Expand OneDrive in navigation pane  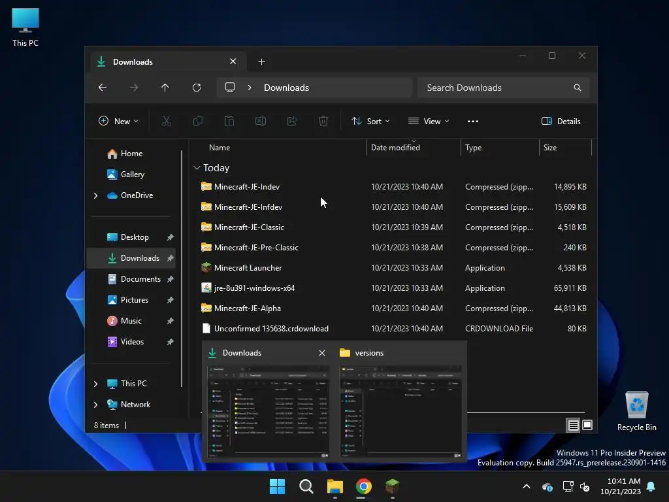(95, 195)
